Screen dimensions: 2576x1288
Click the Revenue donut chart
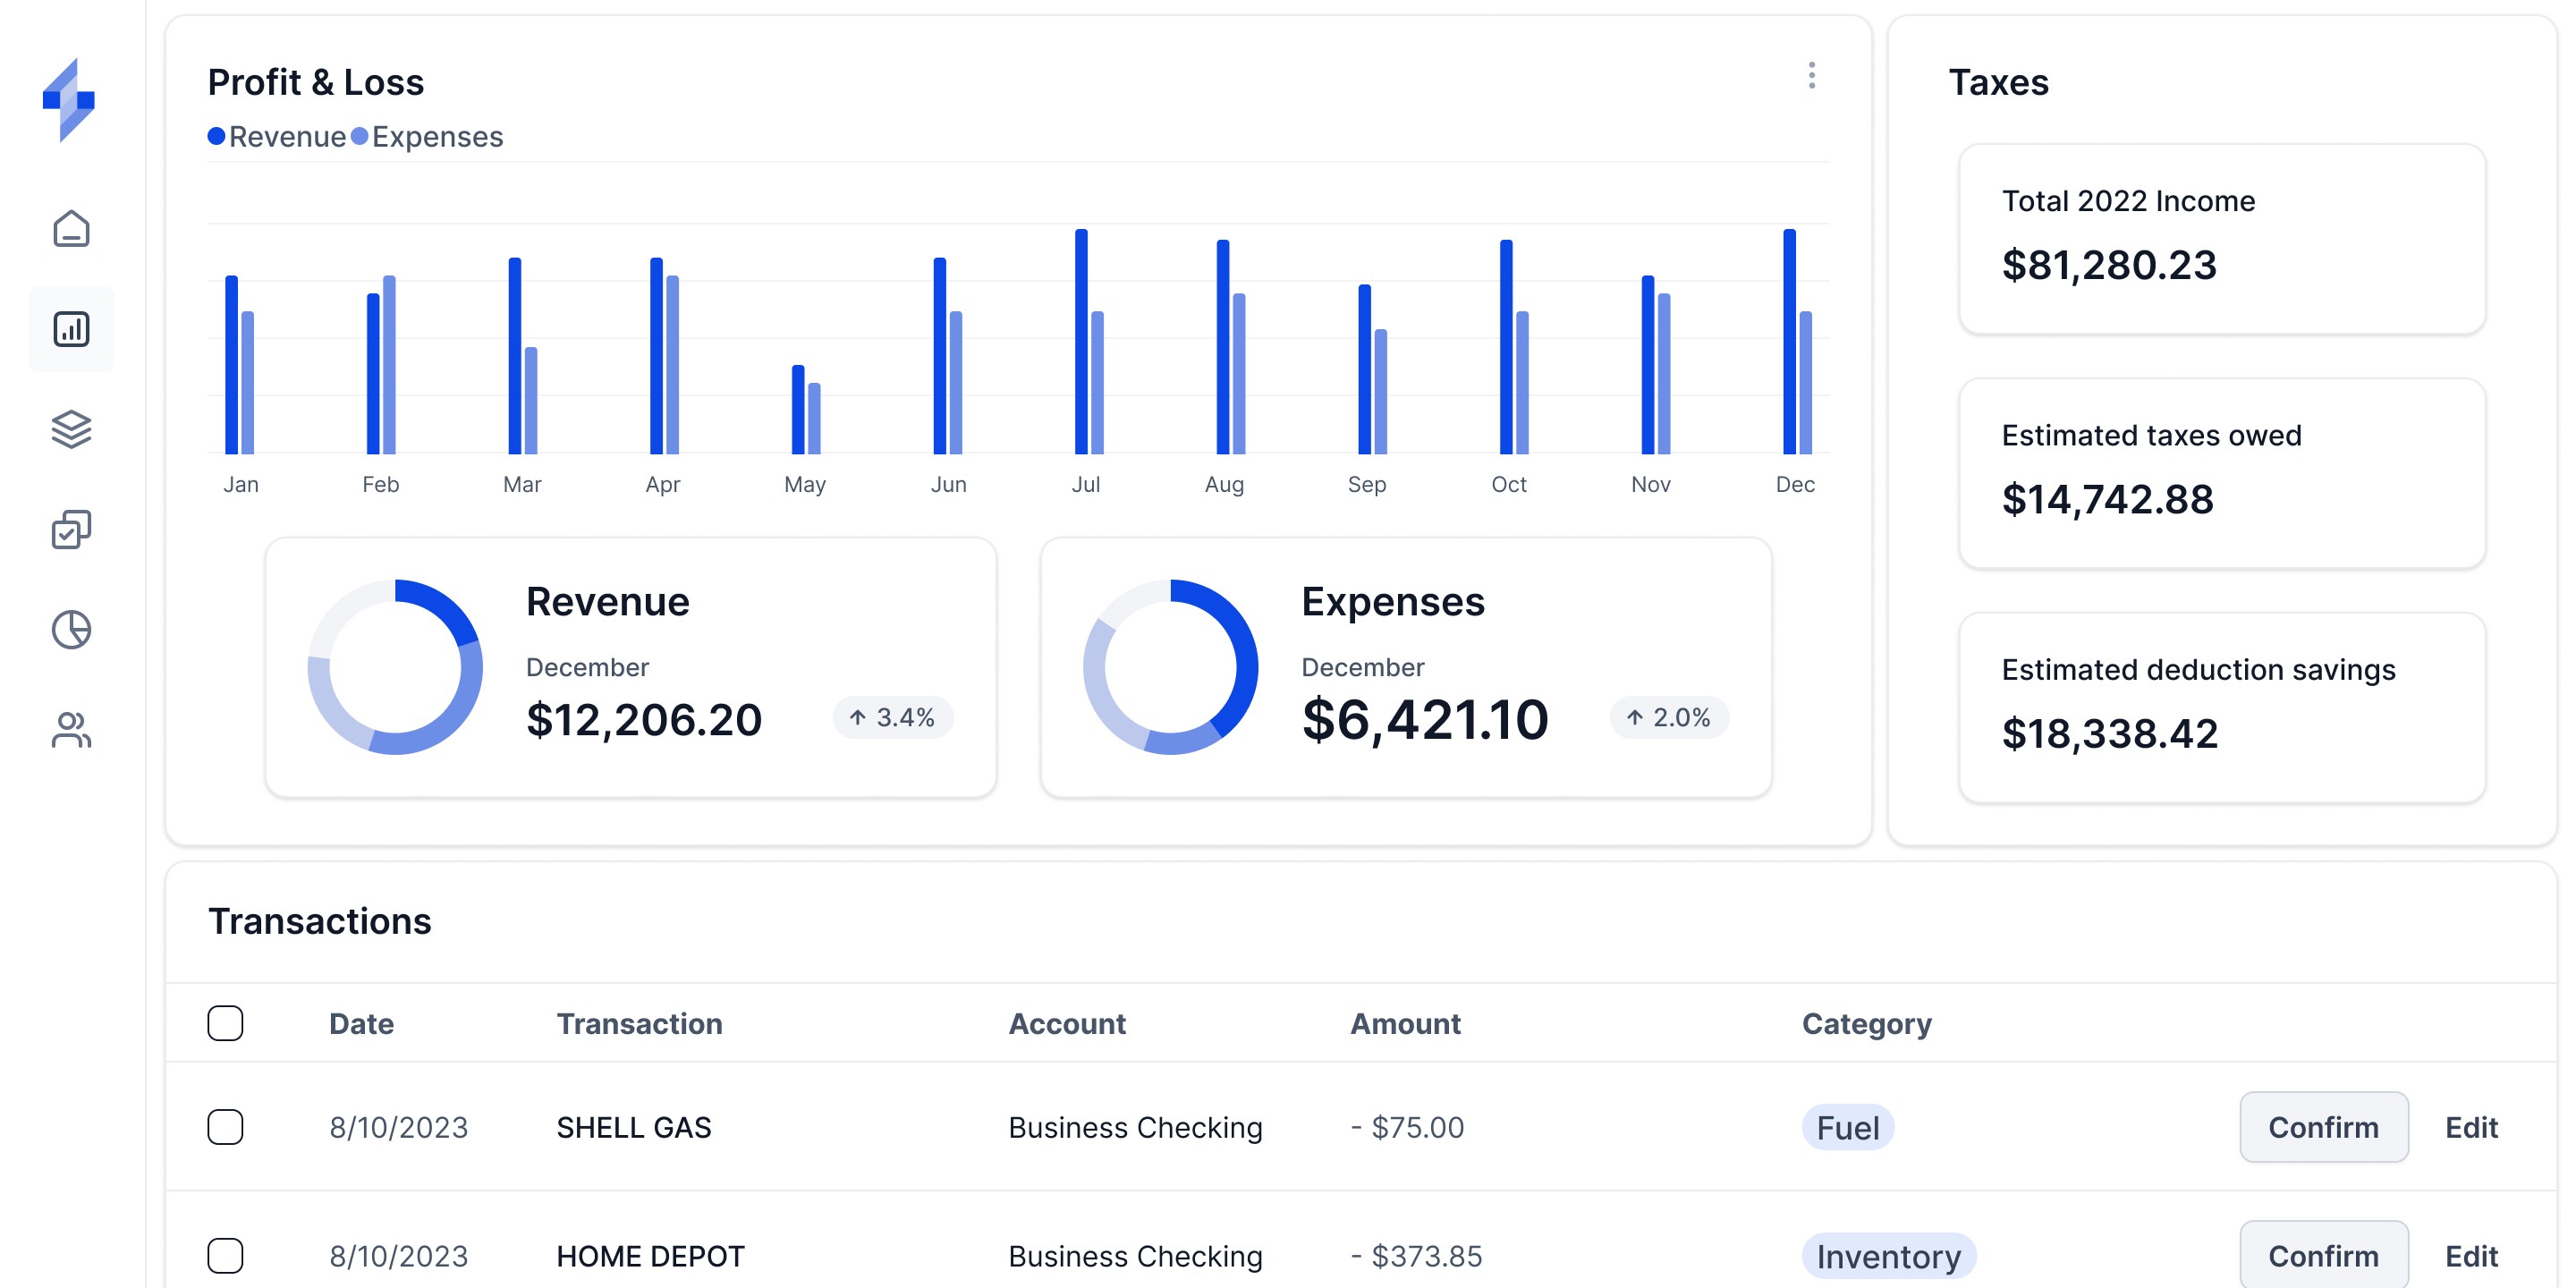(395, 666)
